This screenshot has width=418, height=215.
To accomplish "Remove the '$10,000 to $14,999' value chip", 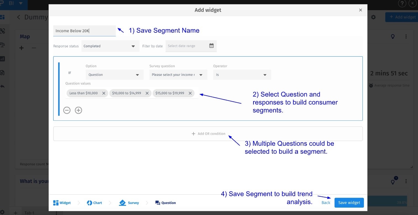I will coord(147,93).
